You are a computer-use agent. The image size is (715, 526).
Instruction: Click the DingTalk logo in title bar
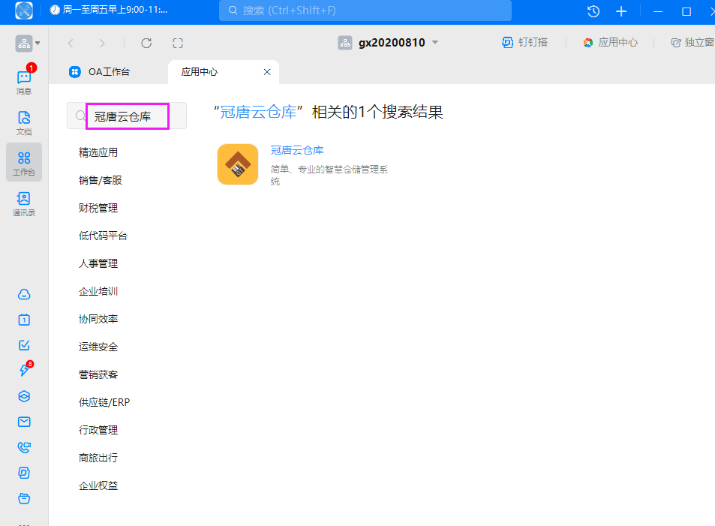click(x=24, y=11)
